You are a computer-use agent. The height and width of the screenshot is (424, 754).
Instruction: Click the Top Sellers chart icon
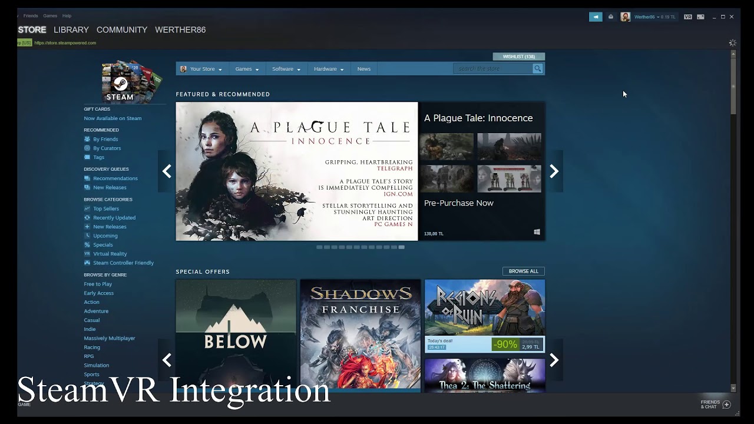[x=87, y=208]
